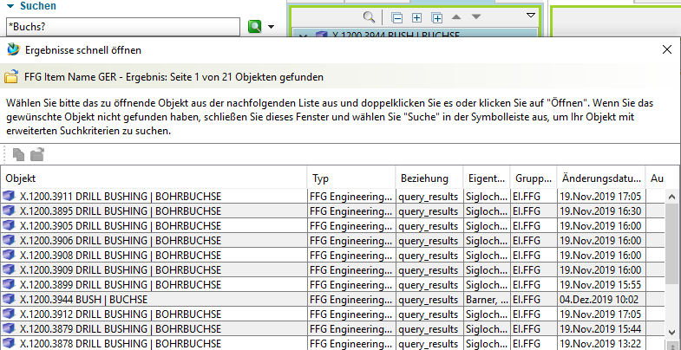
Task: Click the move up triangle icon
Action: coord(457,17)
